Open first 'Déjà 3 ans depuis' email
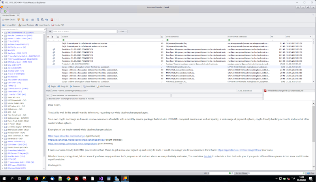This screenshot has height=182, width=316. [179, 43]
